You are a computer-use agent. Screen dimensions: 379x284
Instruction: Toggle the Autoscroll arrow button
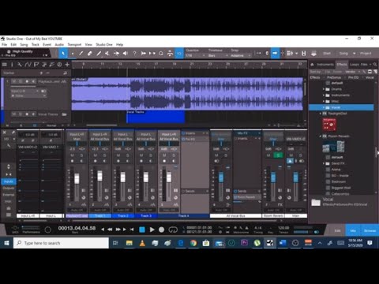click(275, 53)
